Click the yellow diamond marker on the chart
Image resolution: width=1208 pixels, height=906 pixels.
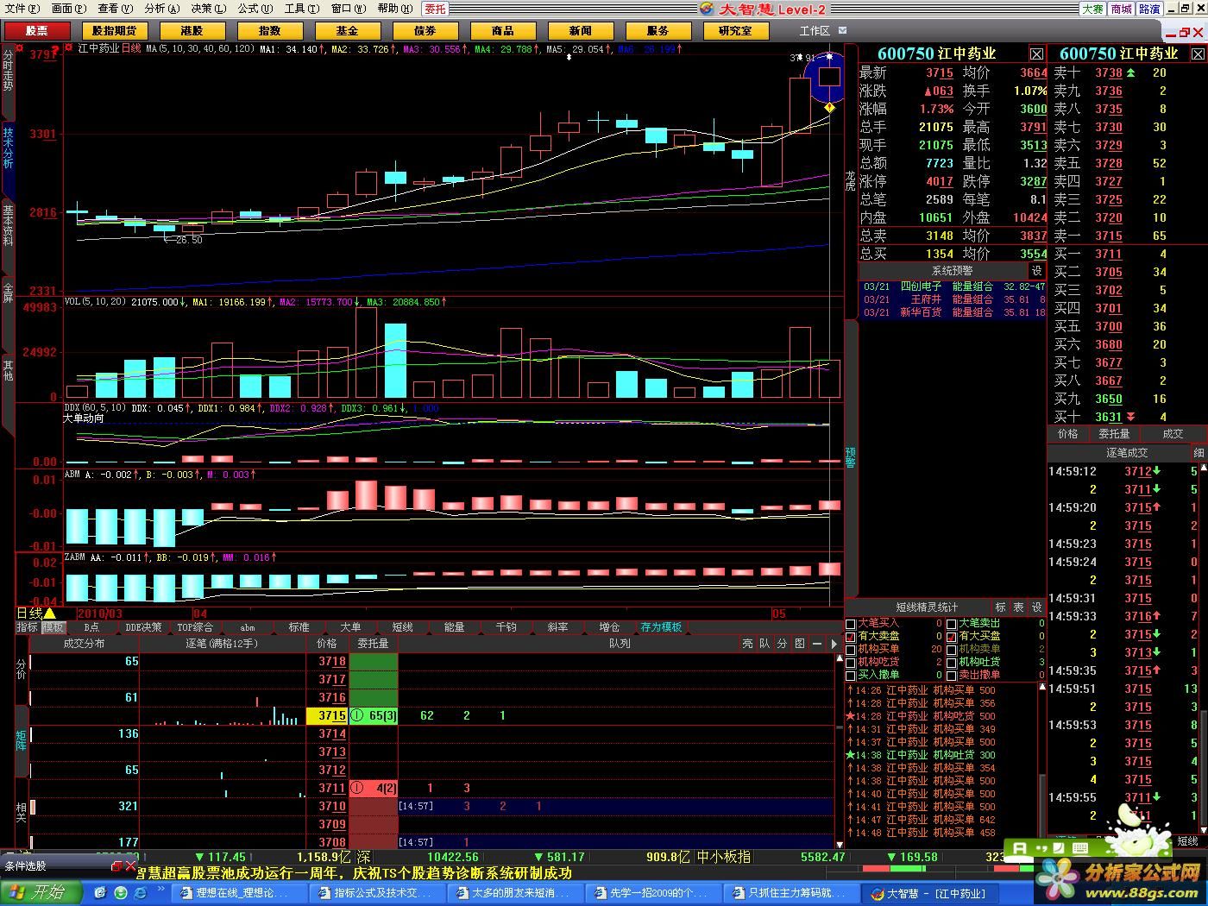coord(829,108)
